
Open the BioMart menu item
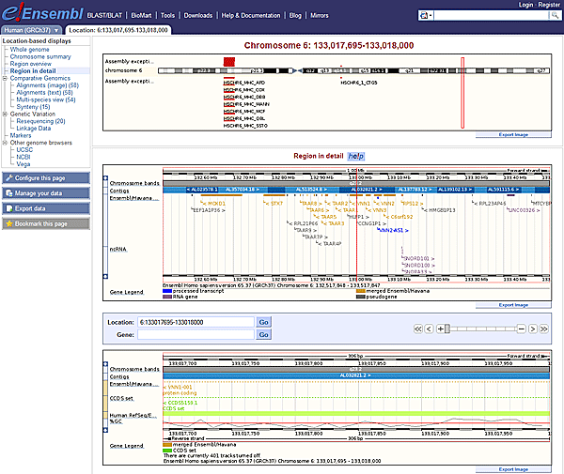[x=137, y=16]
